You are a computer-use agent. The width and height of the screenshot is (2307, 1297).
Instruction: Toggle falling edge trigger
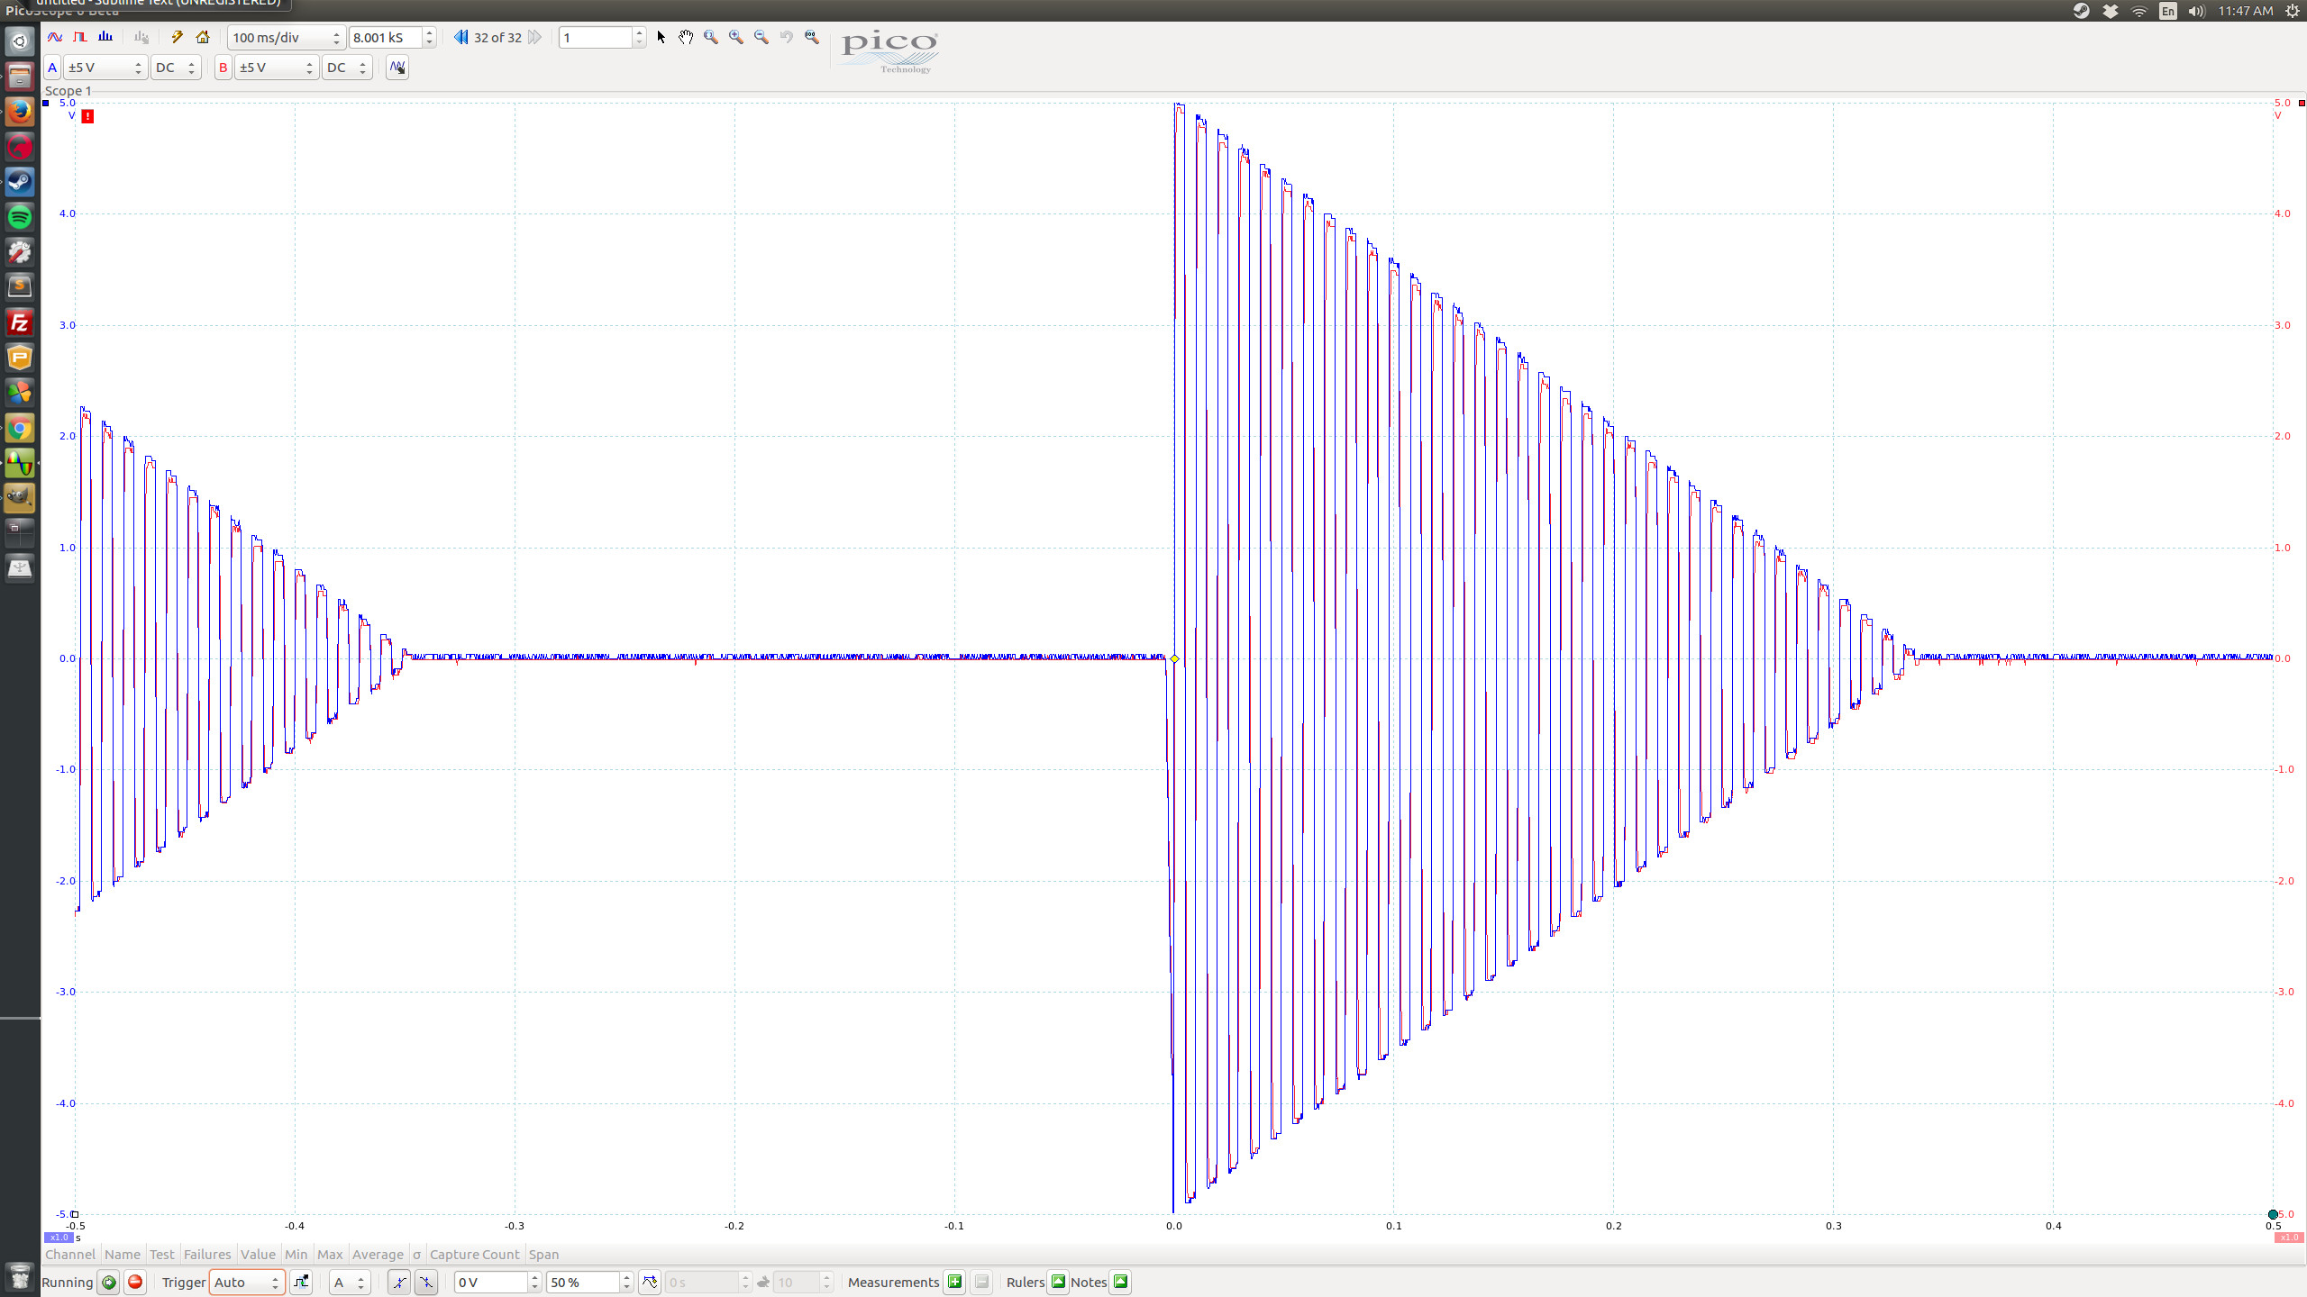coord(426,1282)
